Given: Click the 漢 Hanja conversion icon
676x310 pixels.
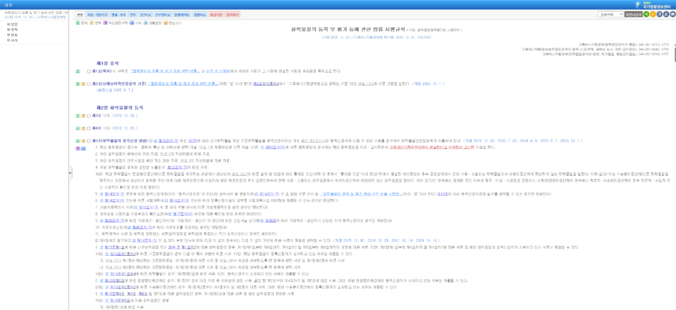Looking at the screenshot, I should 659,15.
